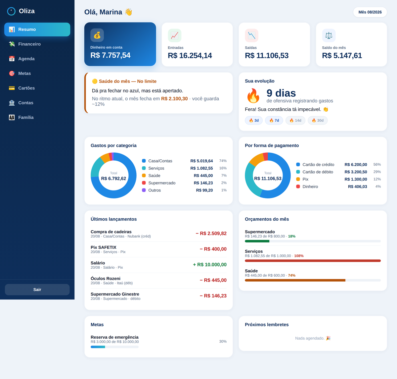Click the party popper icon in Próximos lembretes
Viewport: 397px width, 379px height.
328,338
